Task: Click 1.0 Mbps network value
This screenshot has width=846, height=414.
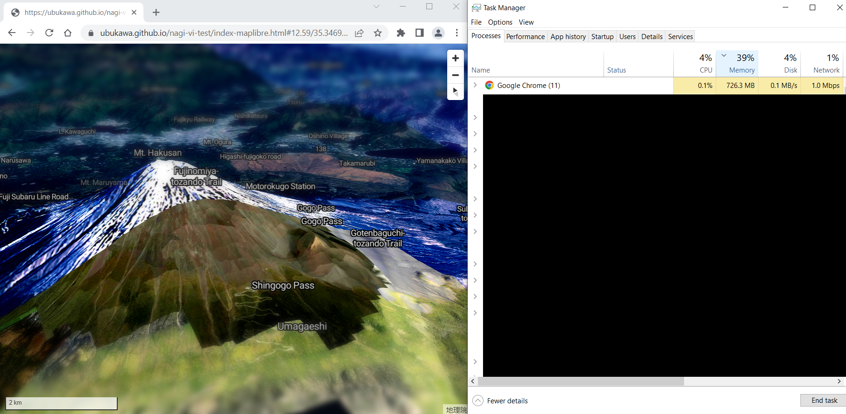Action: 826,86
